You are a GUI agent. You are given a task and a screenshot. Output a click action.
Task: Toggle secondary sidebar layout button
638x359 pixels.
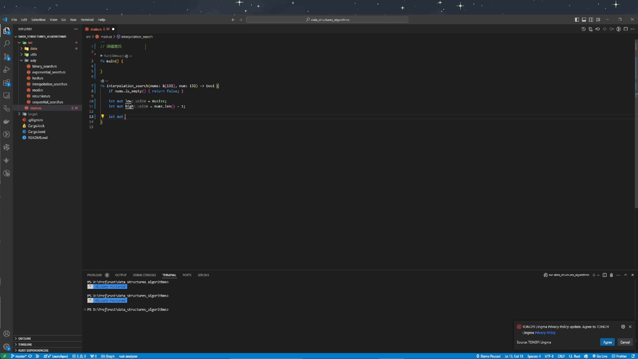(591, 20)
